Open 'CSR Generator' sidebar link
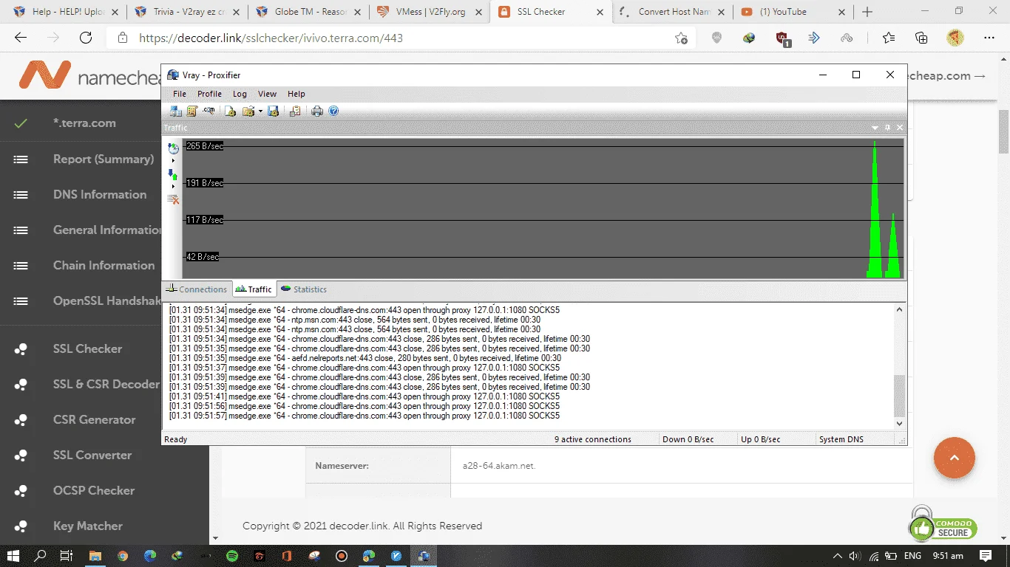This screenshot has width=1010, height=567. [94, 419]
